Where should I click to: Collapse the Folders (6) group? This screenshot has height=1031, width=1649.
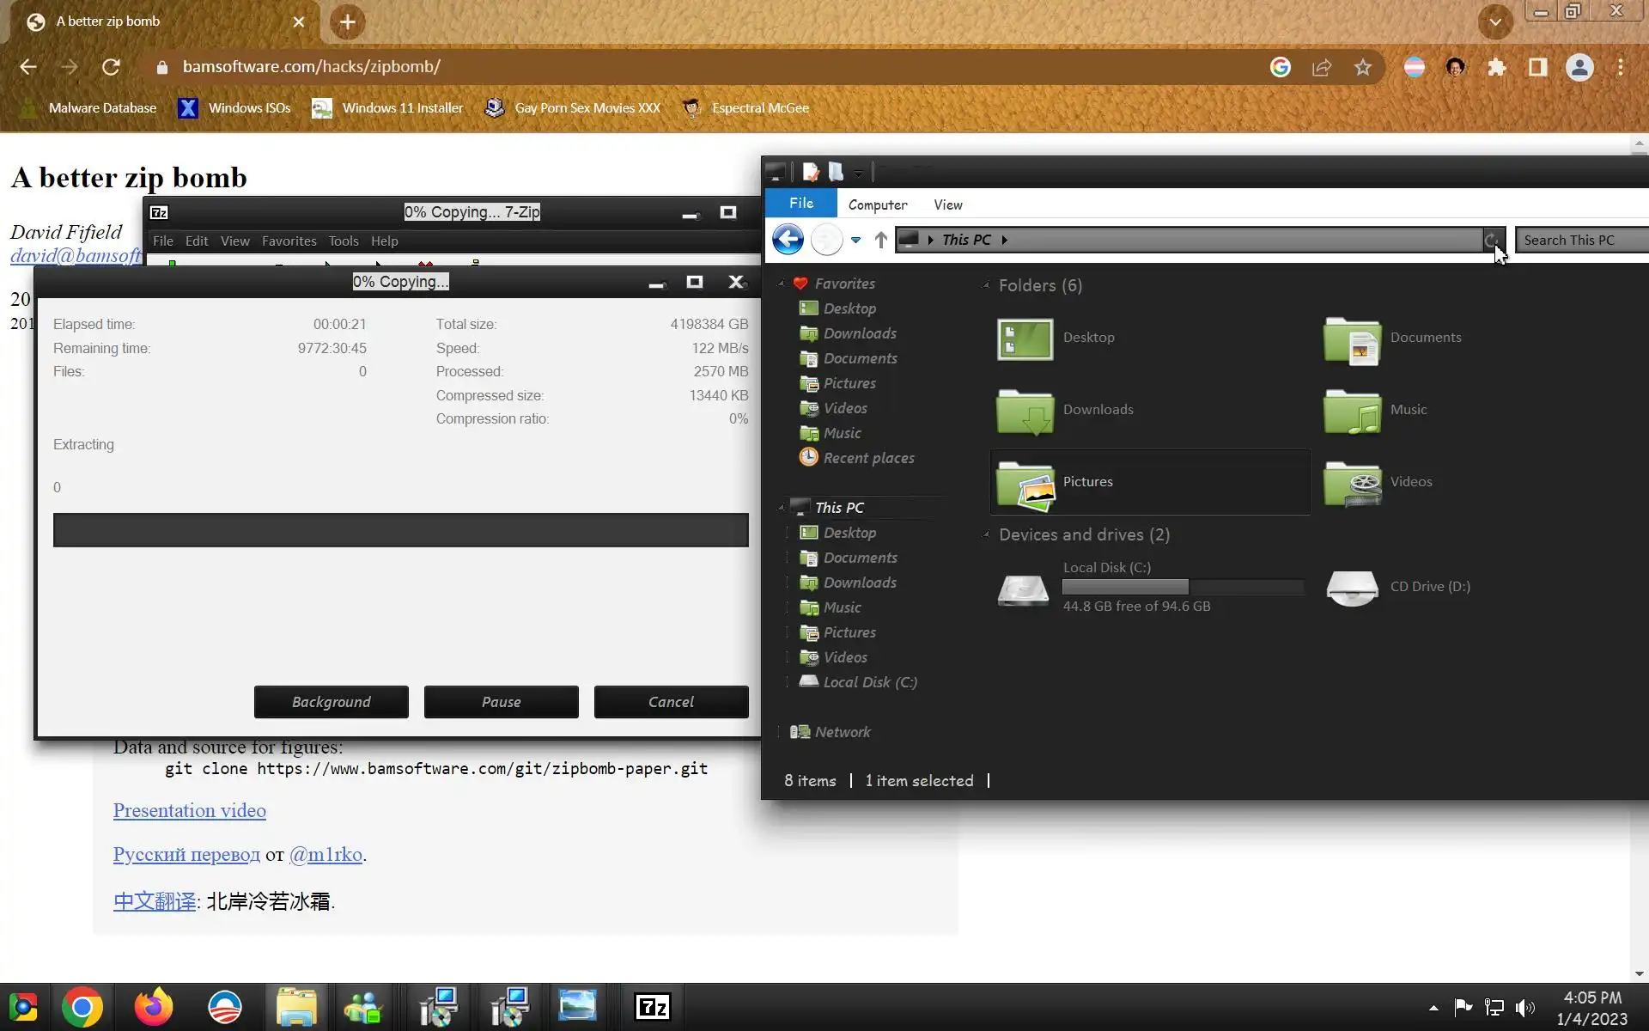coord(986,285)
